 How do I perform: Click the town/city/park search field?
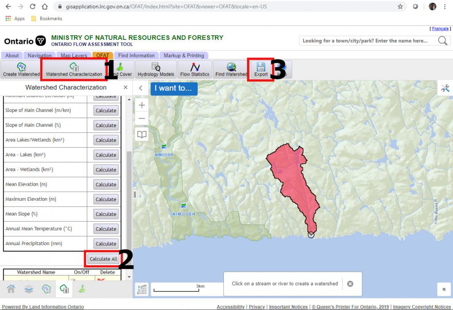[367, 40]
